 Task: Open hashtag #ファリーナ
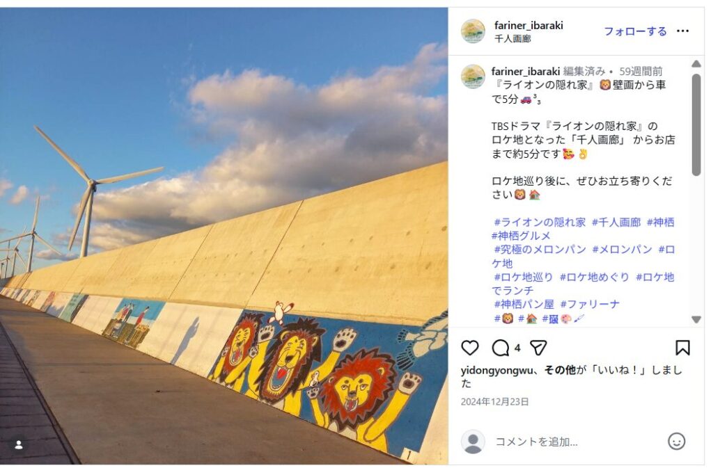tap(590, 304)
